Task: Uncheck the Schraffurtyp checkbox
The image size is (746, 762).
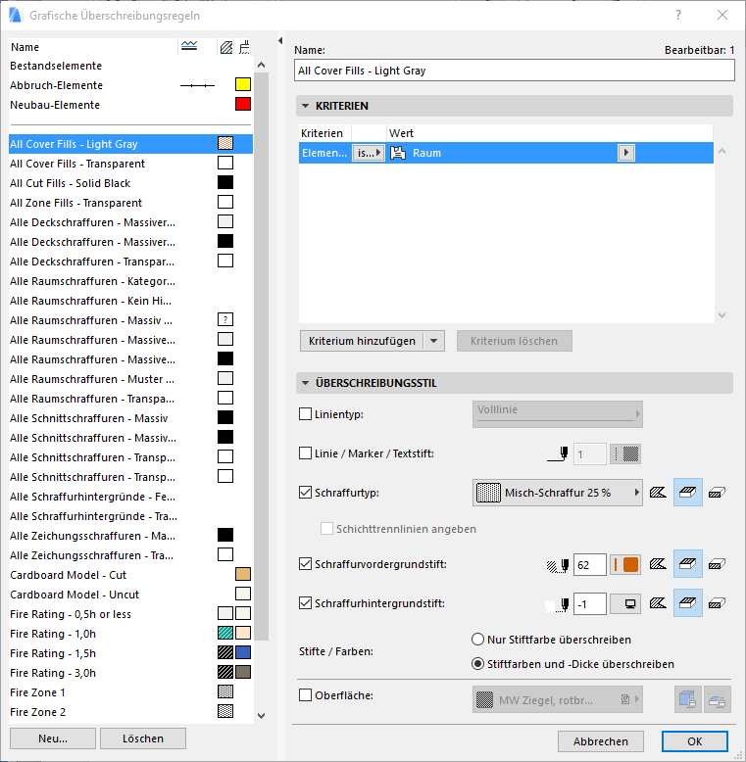Action: pyautogui.click(x=305, y=493)
